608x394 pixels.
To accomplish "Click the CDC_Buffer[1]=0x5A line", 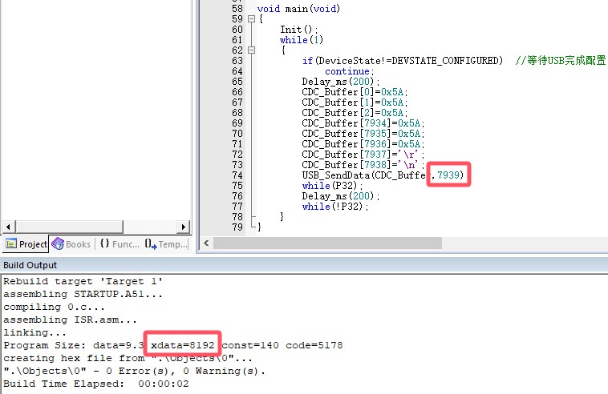I will [x=355, y=103].
